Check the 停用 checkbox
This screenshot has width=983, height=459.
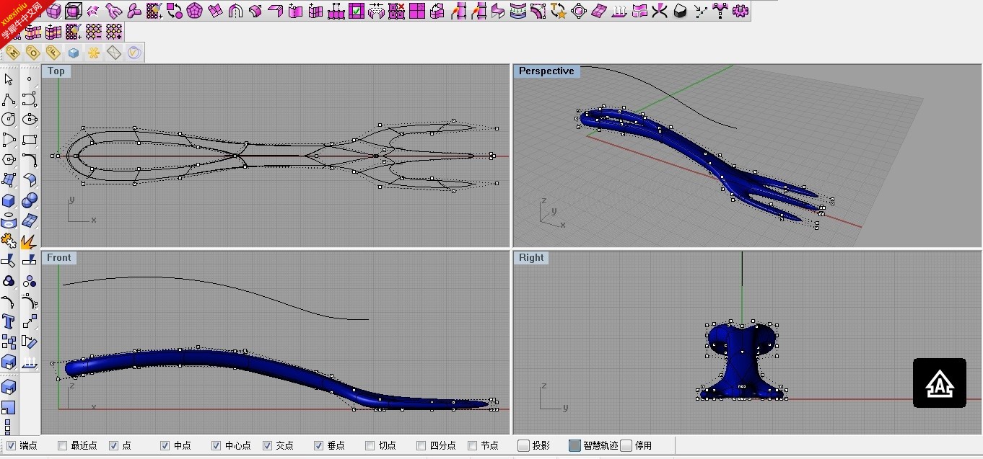point(626,445)
